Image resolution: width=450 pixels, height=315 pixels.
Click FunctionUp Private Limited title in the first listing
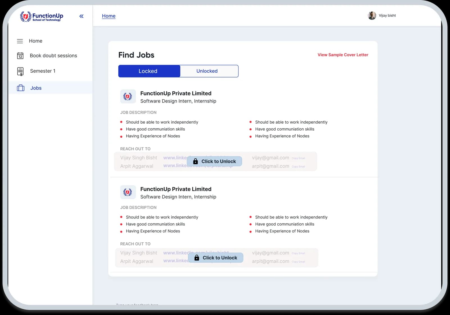(176, 93)
